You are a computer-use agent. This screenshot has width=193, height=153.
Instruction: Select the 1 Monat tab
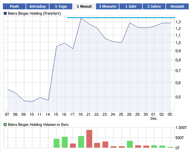coord(84,7)
